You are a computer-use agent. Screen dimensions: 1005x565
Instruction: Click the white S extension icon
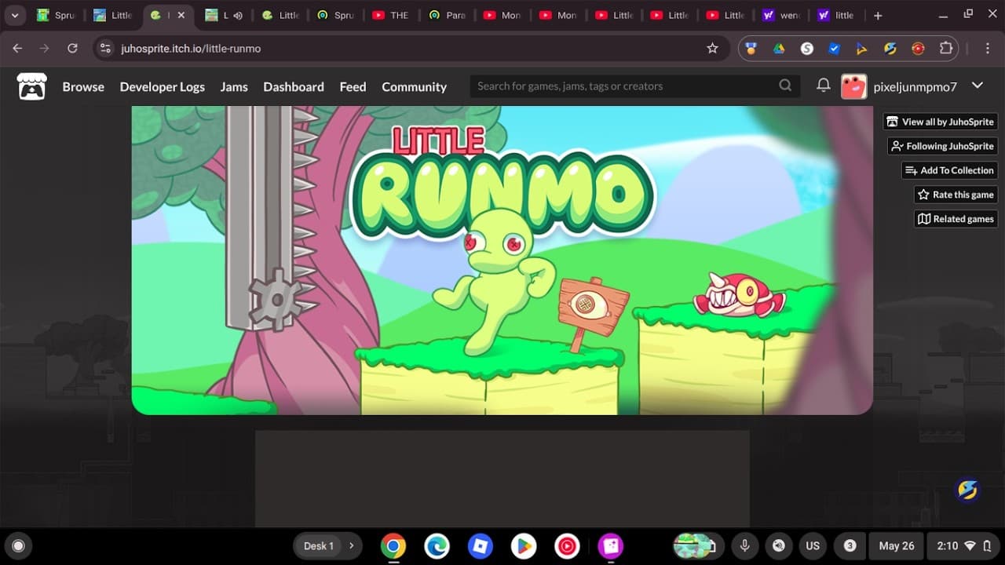coord(806,48)
